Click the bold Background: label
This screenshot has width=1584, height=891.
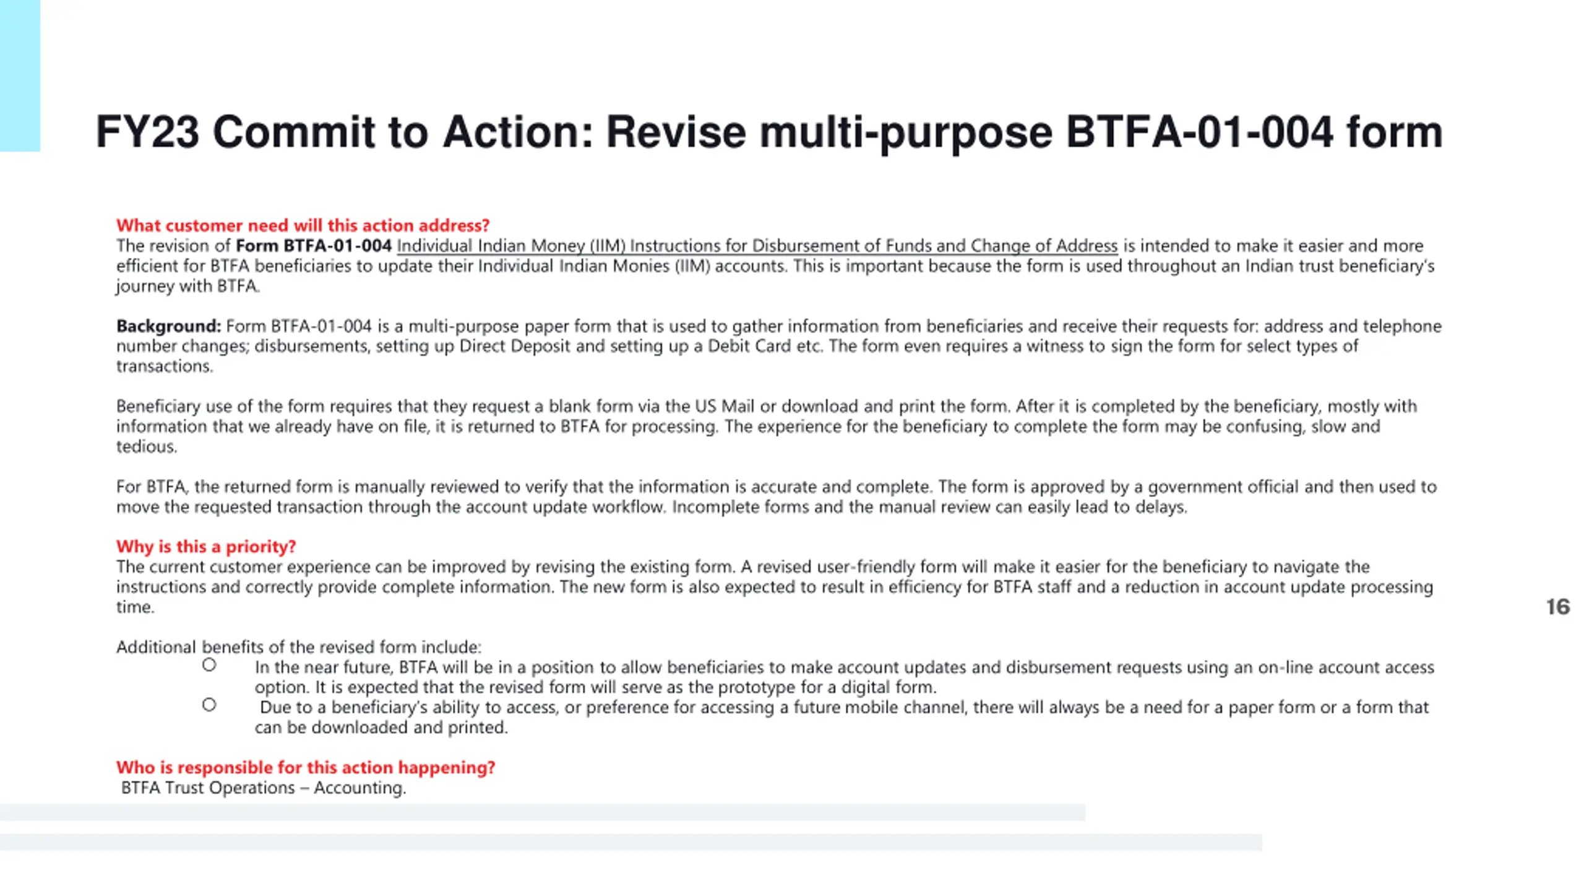click(x=168, y=326)
